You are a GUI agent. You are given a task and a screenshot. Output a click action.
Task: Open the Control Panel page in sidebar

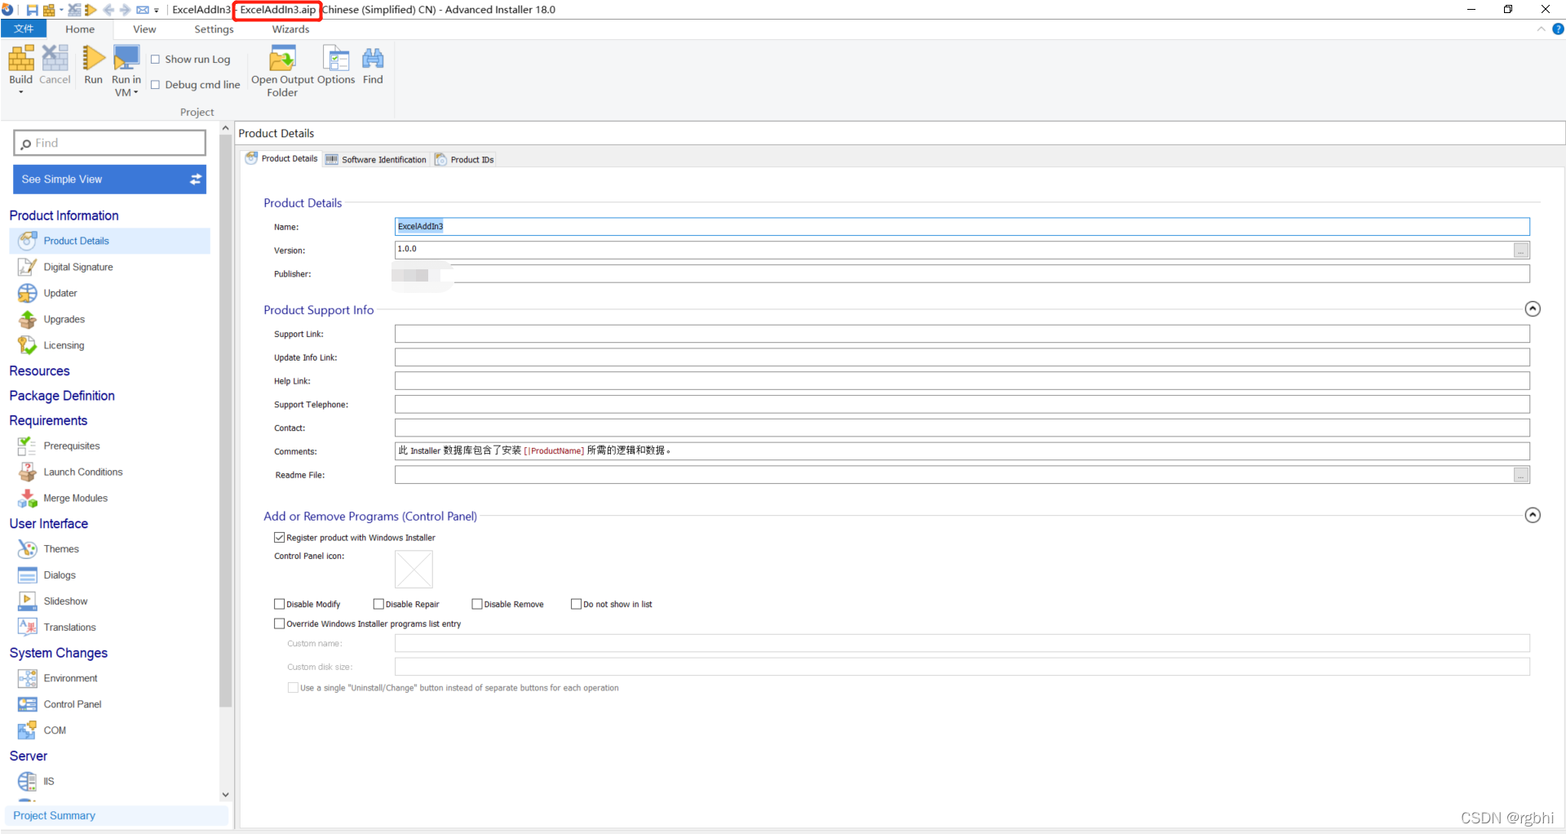click(73, 704)
